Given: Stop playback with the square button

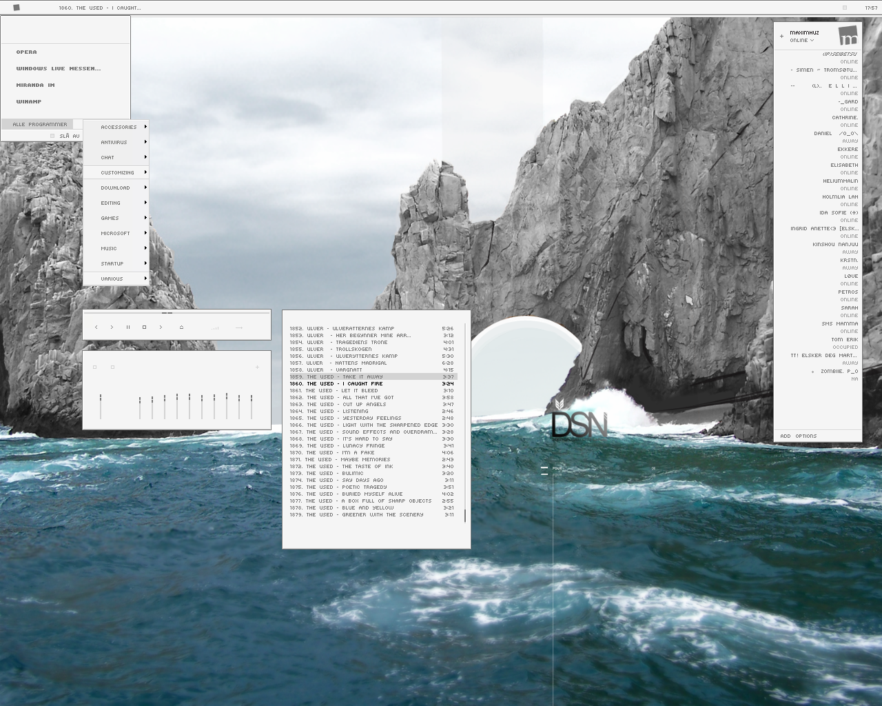Looking at the screenshot, I should point(144,327).
